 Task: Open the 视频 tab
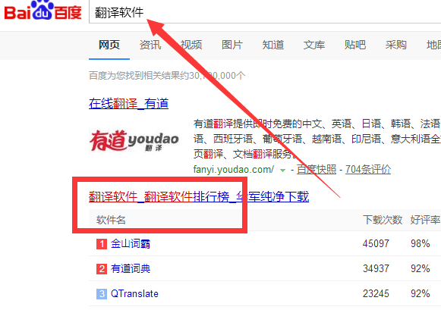pyautogui.click(x=191, y=45)
